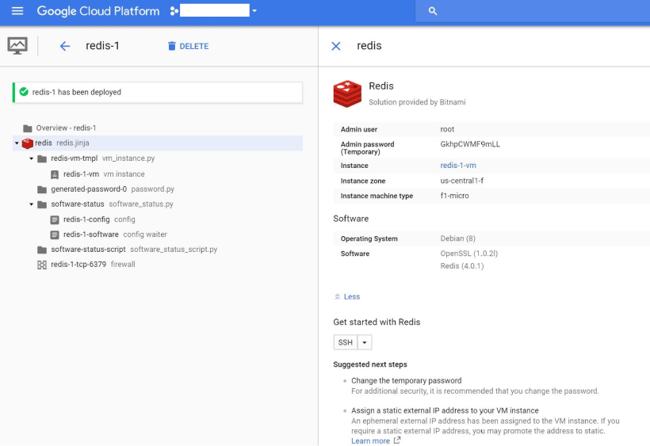Screen dimensions: 650x446
Task: Open the Learn more link
Action: (x=370, y=440)
